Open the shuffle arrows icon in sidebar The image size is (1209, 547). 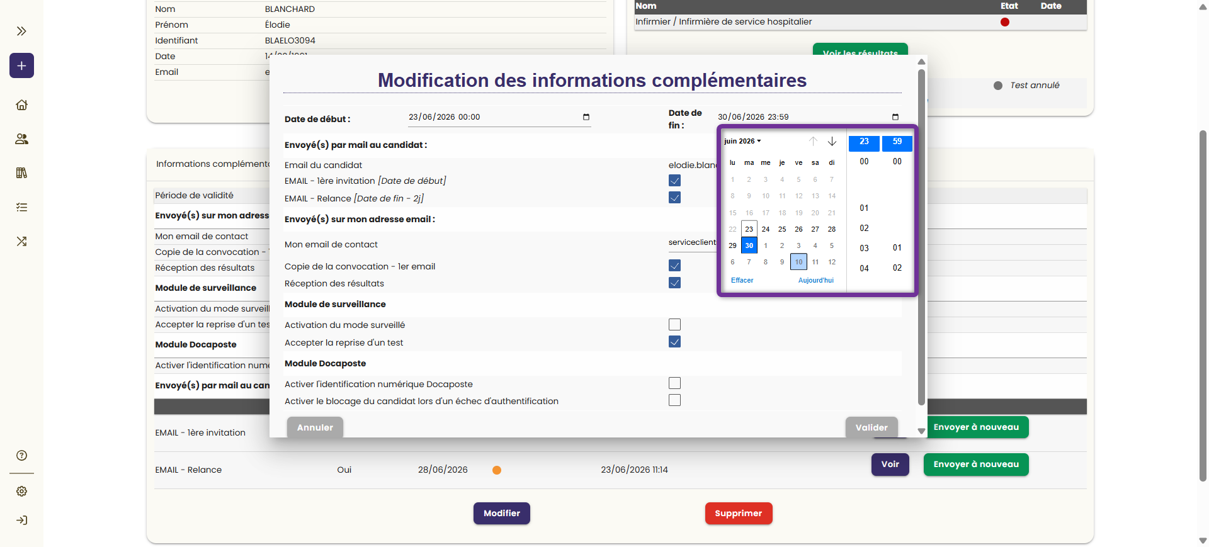[x=21, y=241]
